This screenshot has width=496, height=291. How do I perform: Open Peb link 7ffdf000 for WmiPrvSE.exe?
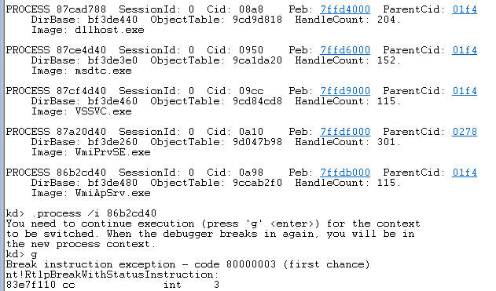point(345,132)
